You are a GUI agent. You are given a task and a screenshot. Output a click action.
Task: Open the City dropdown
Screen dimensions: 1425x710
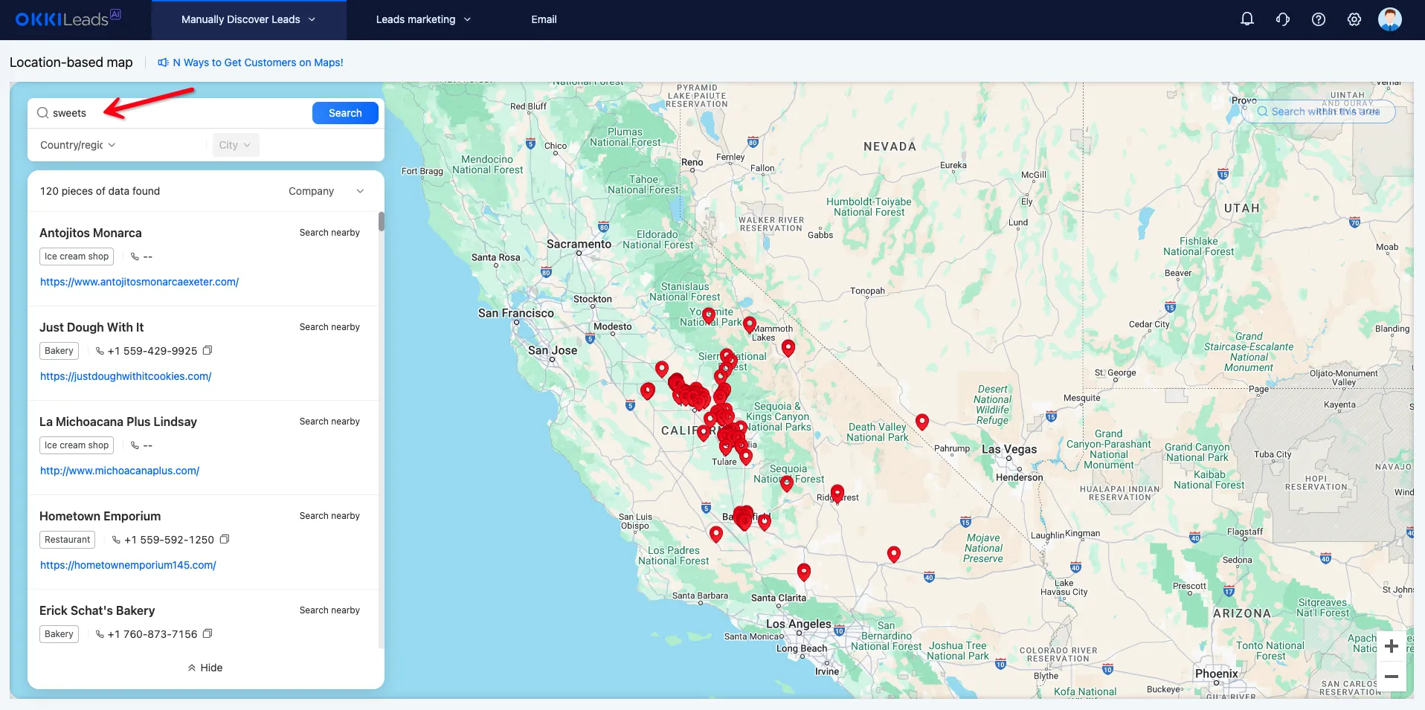pos(235,145)
